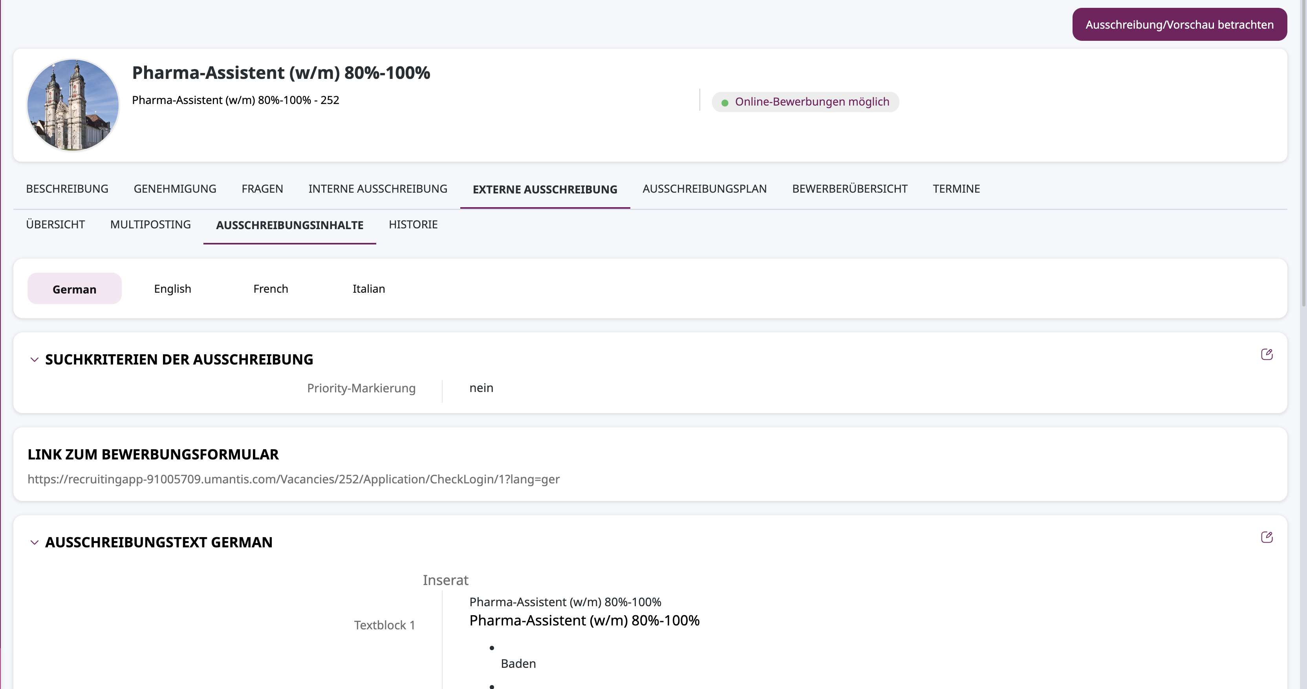
Task: Click the Bewerbungsformular application link URL
Action: click(x=293, y=479)
